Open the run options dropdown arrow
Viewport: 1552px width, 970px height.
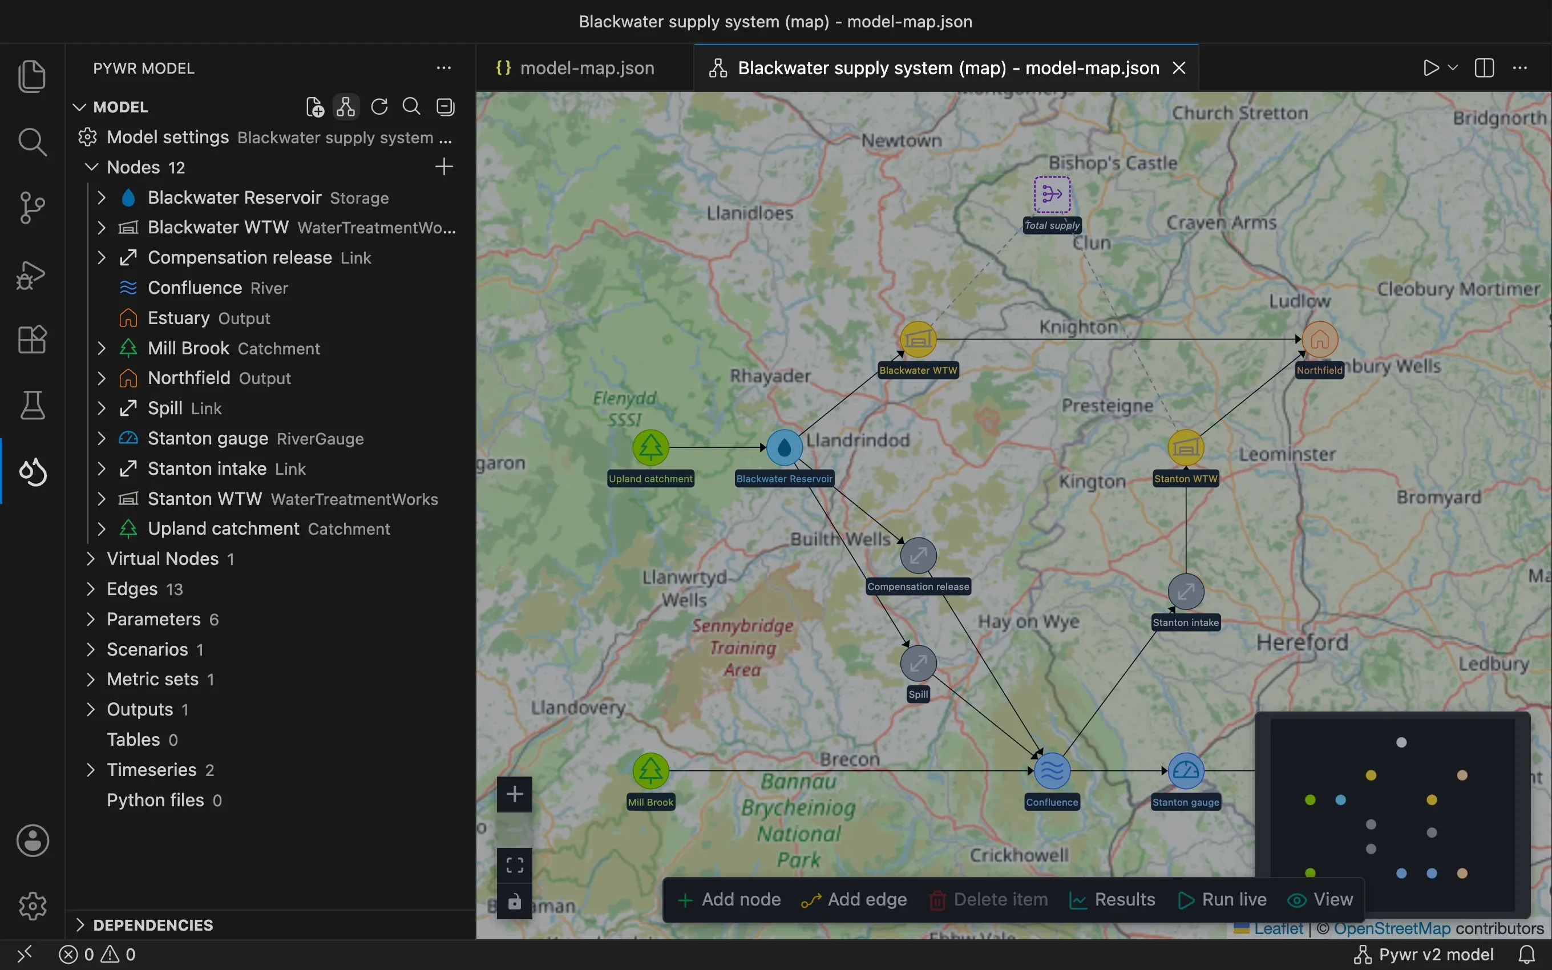coord(1453,68)
